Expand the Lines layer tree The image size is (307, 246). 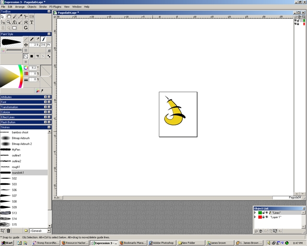255,213
